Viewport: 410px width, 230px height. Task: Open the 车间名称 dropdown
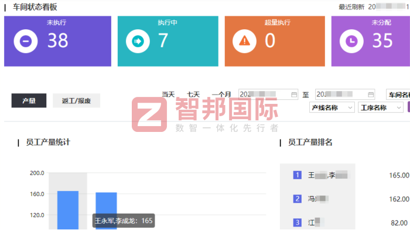coord(398,95)
